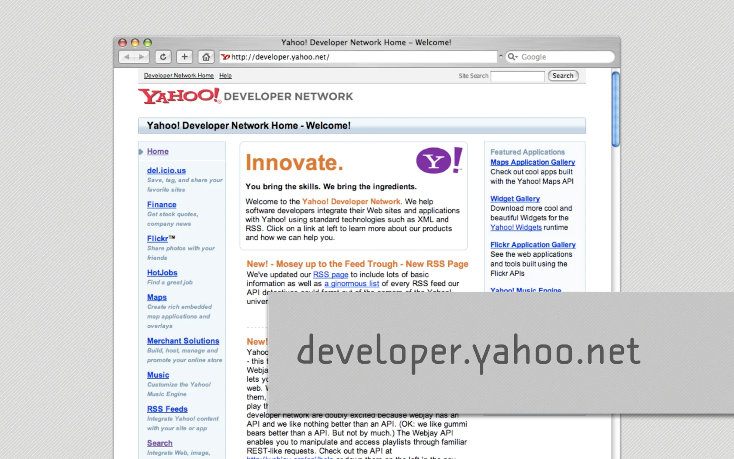This screenshot has height=459, width=734.
Task: Follow the RSS page link
Action: click(331, 275)
